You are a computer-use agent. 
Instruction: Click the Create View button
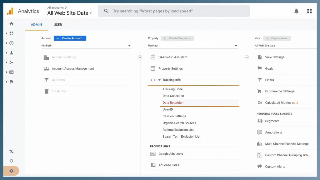(277, 38)
